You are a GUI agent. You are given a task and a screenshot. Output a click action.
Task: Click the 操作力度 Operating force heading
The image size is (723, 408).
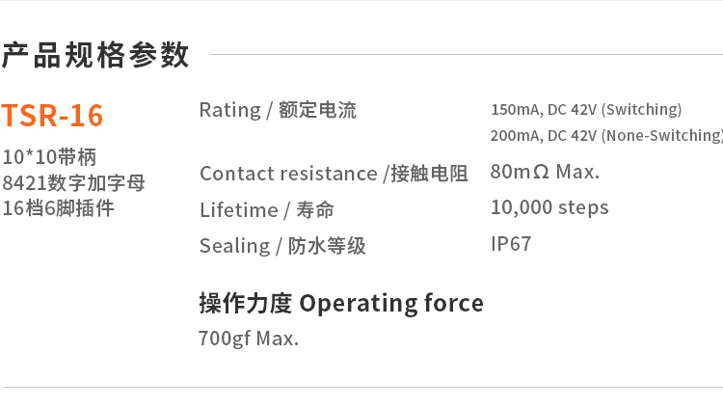coord(341,303)
